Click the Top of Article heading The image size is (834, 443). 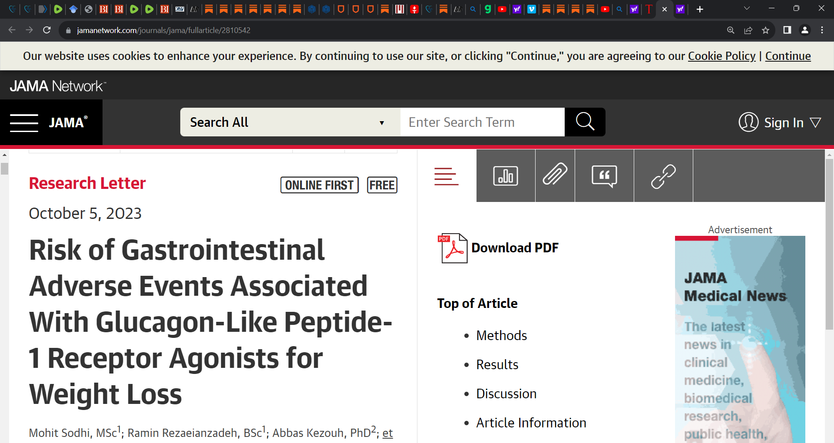(x=477, y=303)
